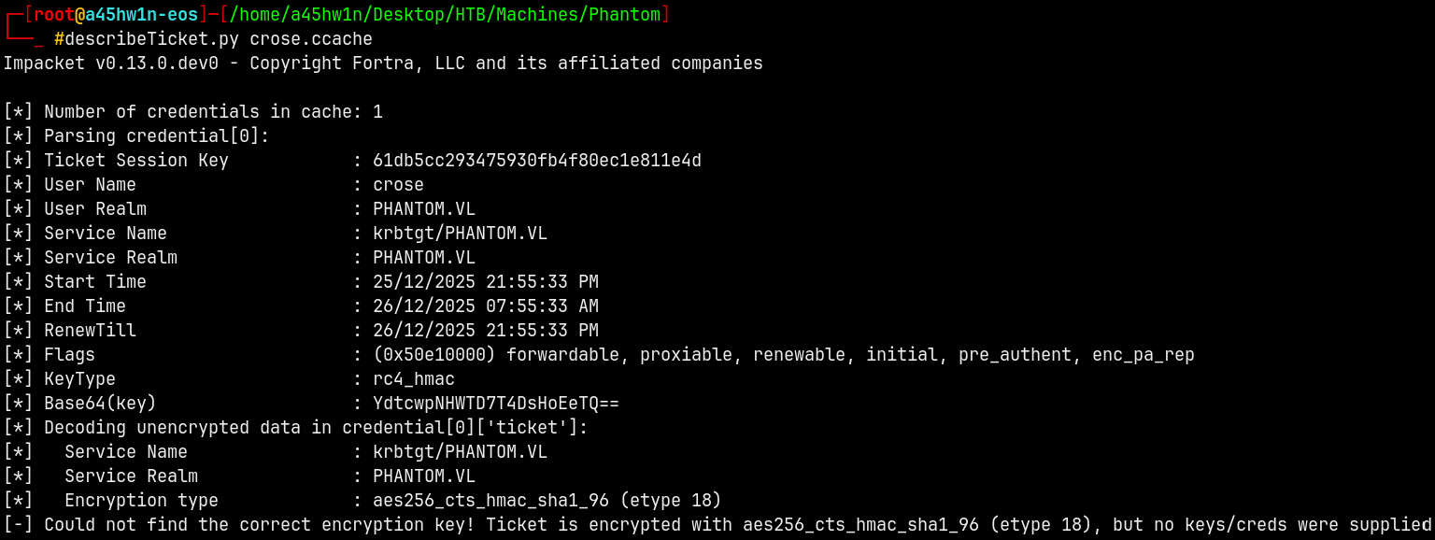The width and height of the screenshot is (1435, 540).
Task: Click the Impacket v0.13.0.dev0 version line
Action: coord(382,64)
